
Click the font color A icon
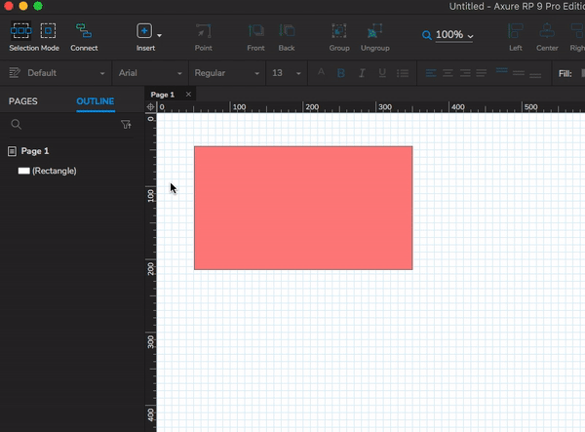[321, 72]
